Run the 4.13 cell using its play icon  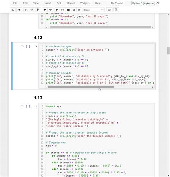(x=36, y=106)
